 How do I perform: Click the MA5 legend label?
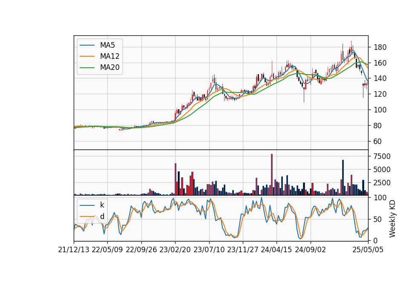click(x=107, y=45)
